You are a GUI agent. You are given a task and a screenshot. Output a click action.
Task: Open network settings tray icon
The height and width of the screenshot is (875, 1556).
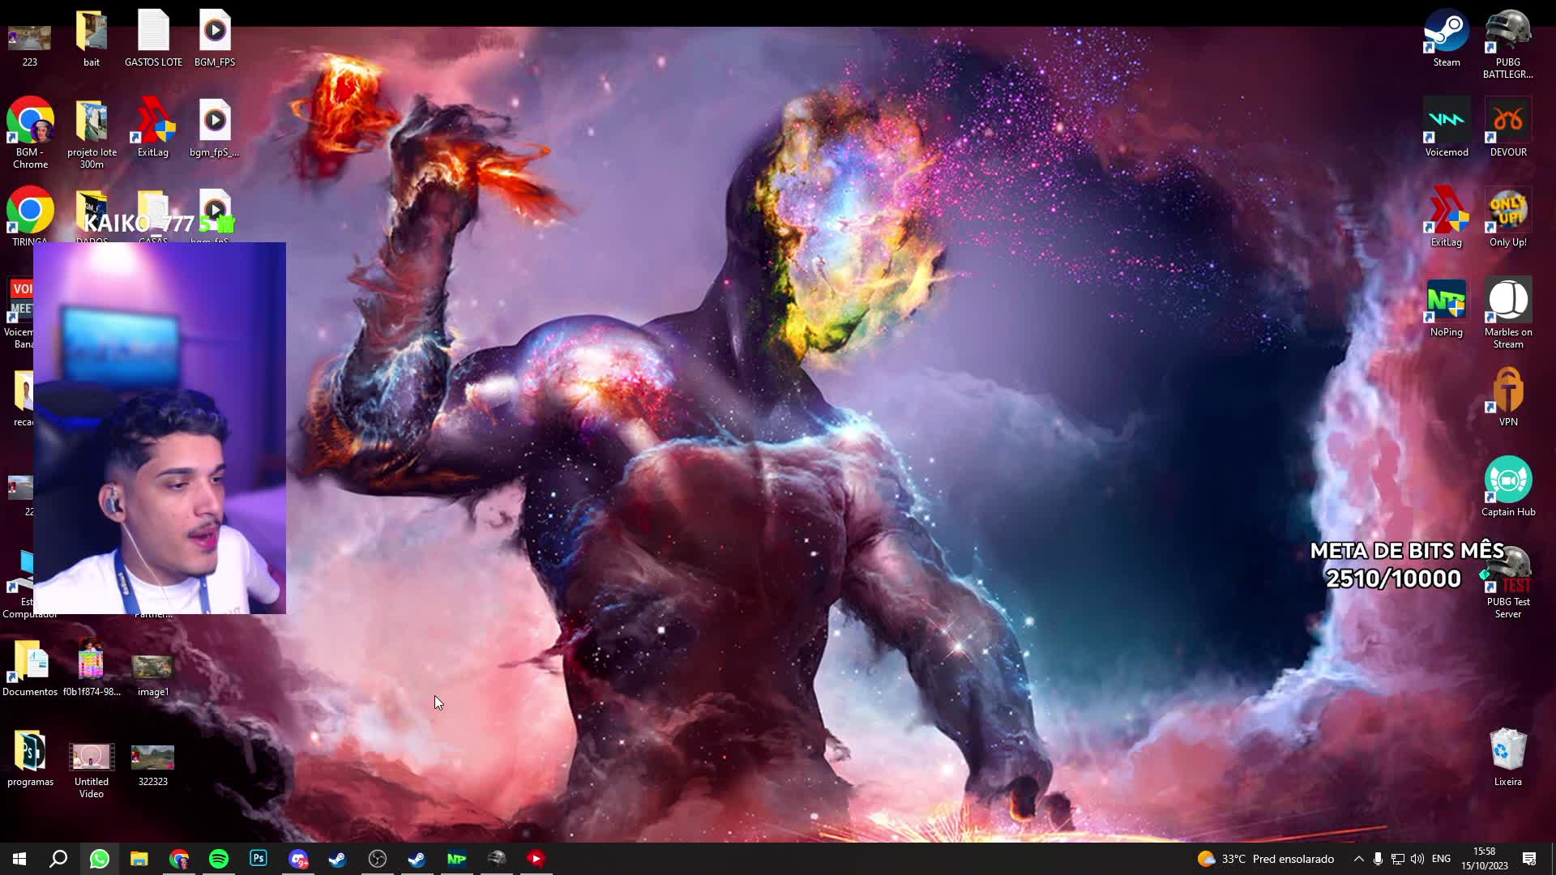coord(1398,859)
